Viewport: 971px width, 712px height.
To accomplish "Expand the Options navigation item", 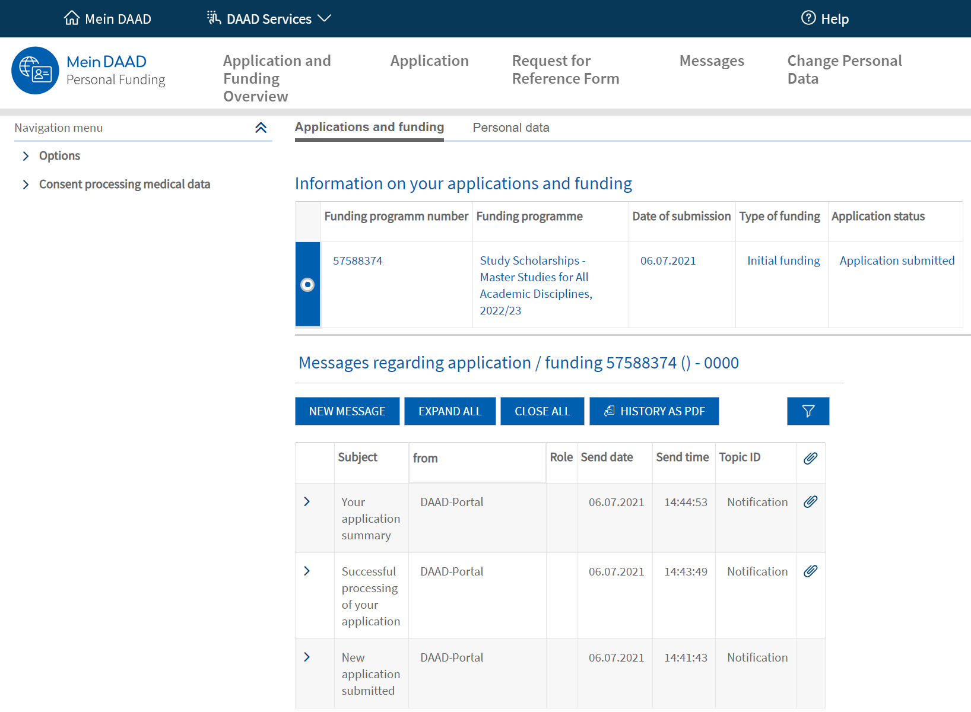I will (x=26, y=156).
